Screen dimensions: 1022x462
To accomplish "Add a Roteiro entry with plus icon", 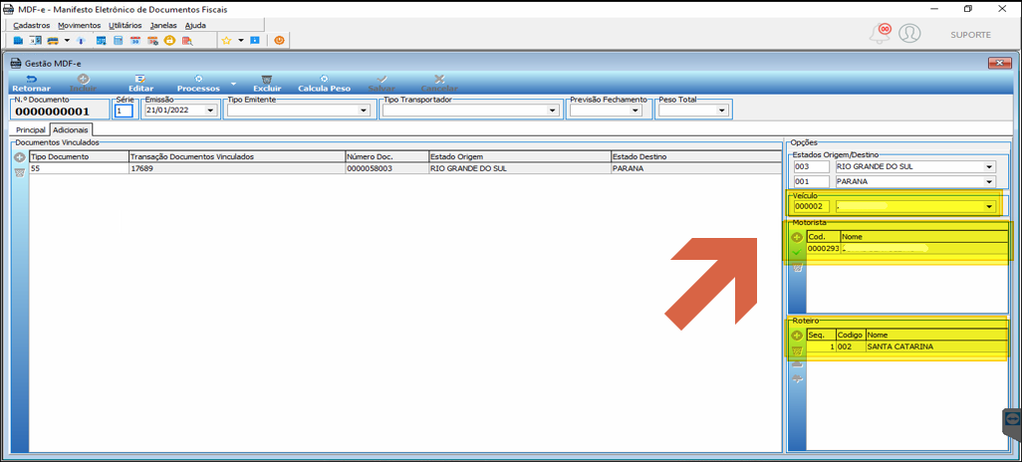I will [x=797, y=336].
